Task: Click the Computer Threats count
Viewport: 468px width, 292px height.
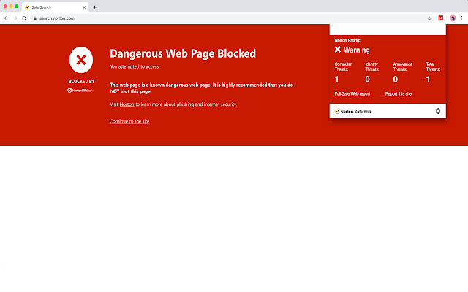Action: (x=336, y=80)
